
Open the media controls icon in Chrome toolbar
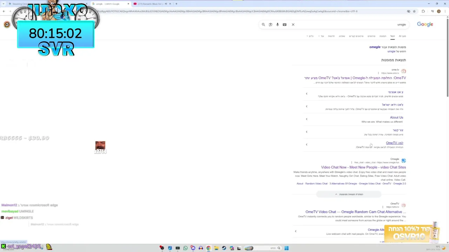tap(433, 11)
